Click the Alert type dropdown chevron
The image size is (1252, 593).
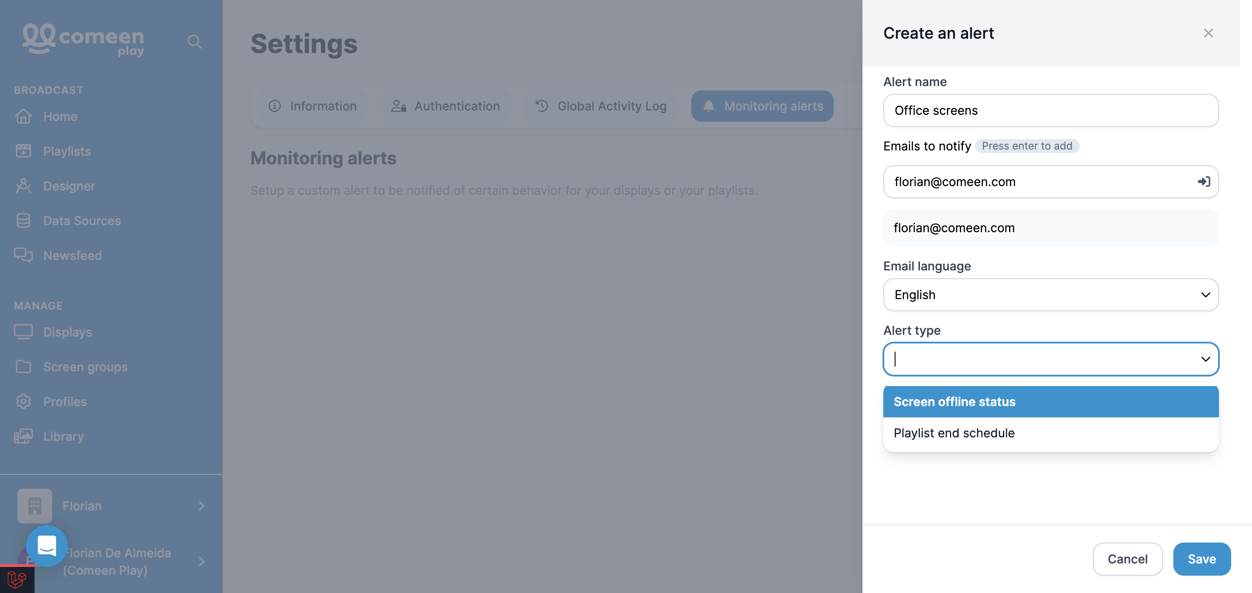point(1205,359)
